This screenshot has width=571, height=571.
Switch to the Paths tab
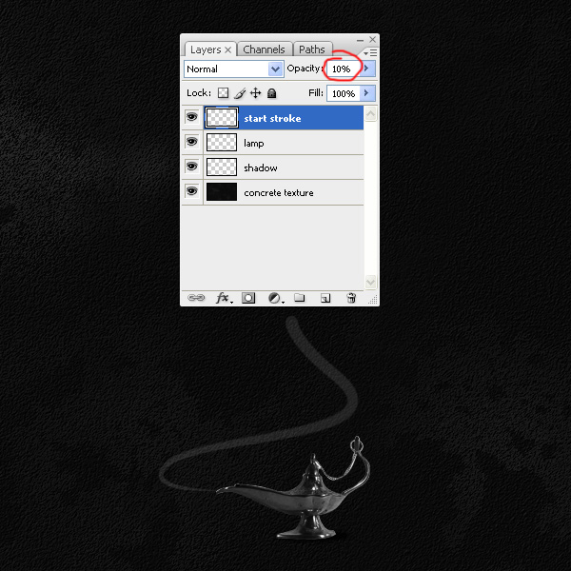tap(312, 49)
